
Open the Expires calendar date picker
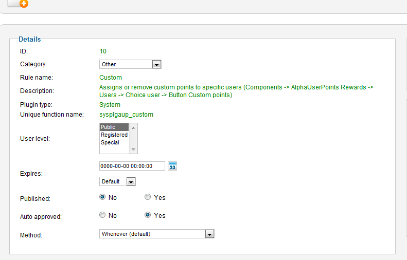coord(172,166)
